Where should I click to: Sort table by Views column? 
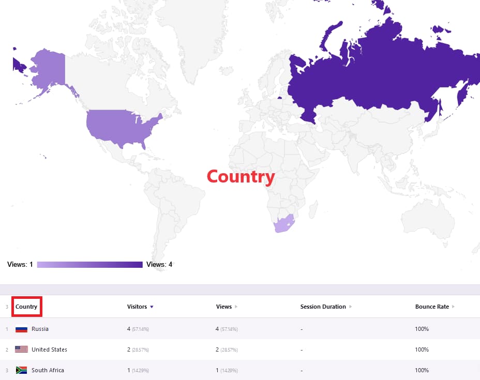224,307
